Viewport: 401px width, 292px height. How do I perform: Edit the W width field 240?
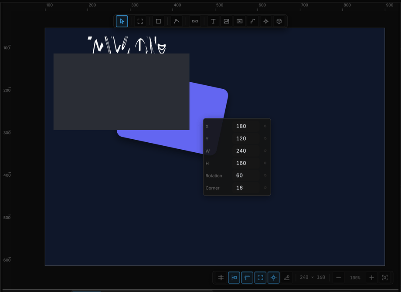(x=246, y=151)
